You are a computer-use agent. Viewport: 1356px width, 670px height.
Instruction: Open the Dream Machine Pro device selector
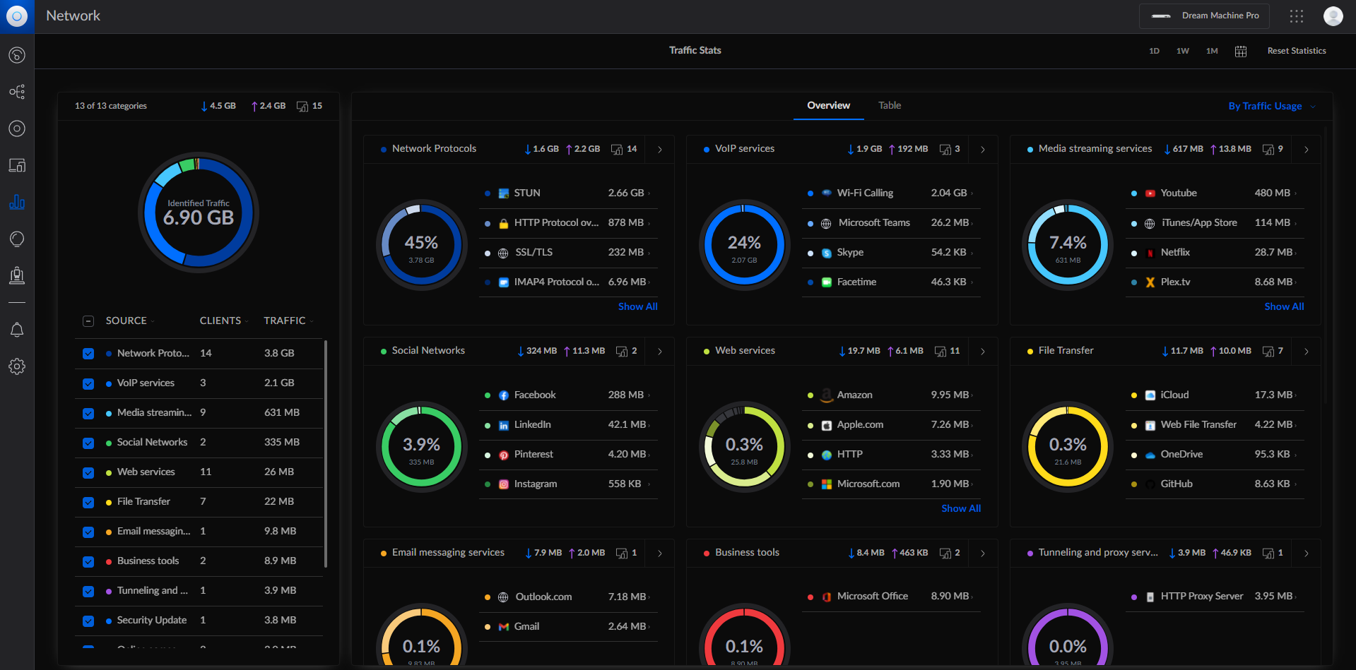click(x=1204, y=16)
